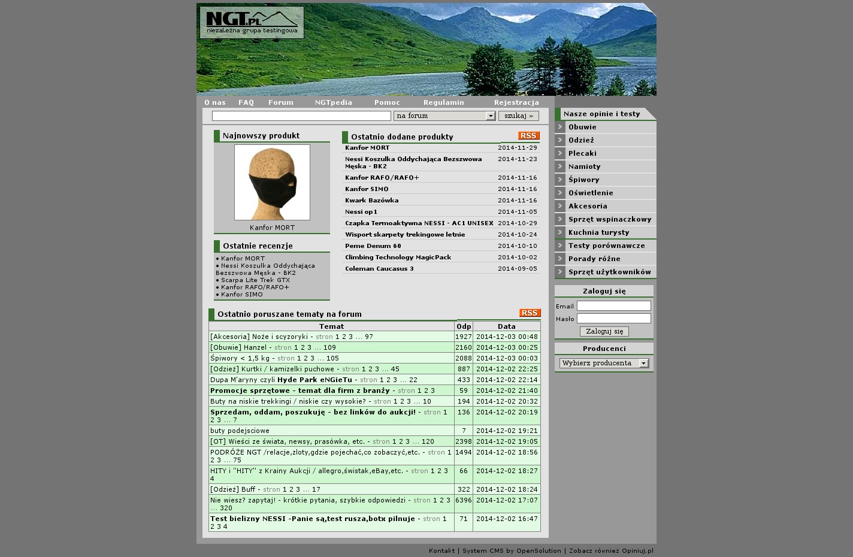The width and height of the screenshot is (853, 557).
Task: Open the Kanfor MORT product thumbnail
Action: tap(272, 182)
